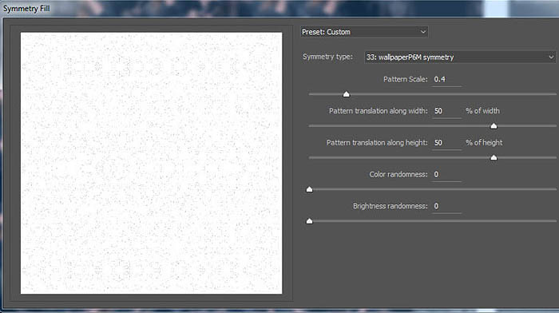
Task: Click the Color randomness label
Action: pos(398,174)
